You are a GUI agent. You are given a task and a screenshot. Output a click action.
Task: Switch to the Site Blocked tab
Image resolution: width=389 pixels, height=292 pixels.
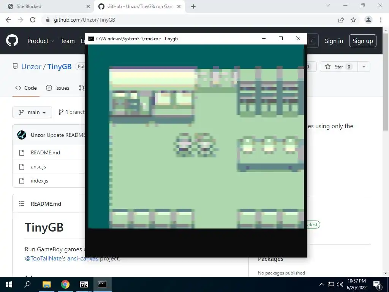click(x=47, y=6)
